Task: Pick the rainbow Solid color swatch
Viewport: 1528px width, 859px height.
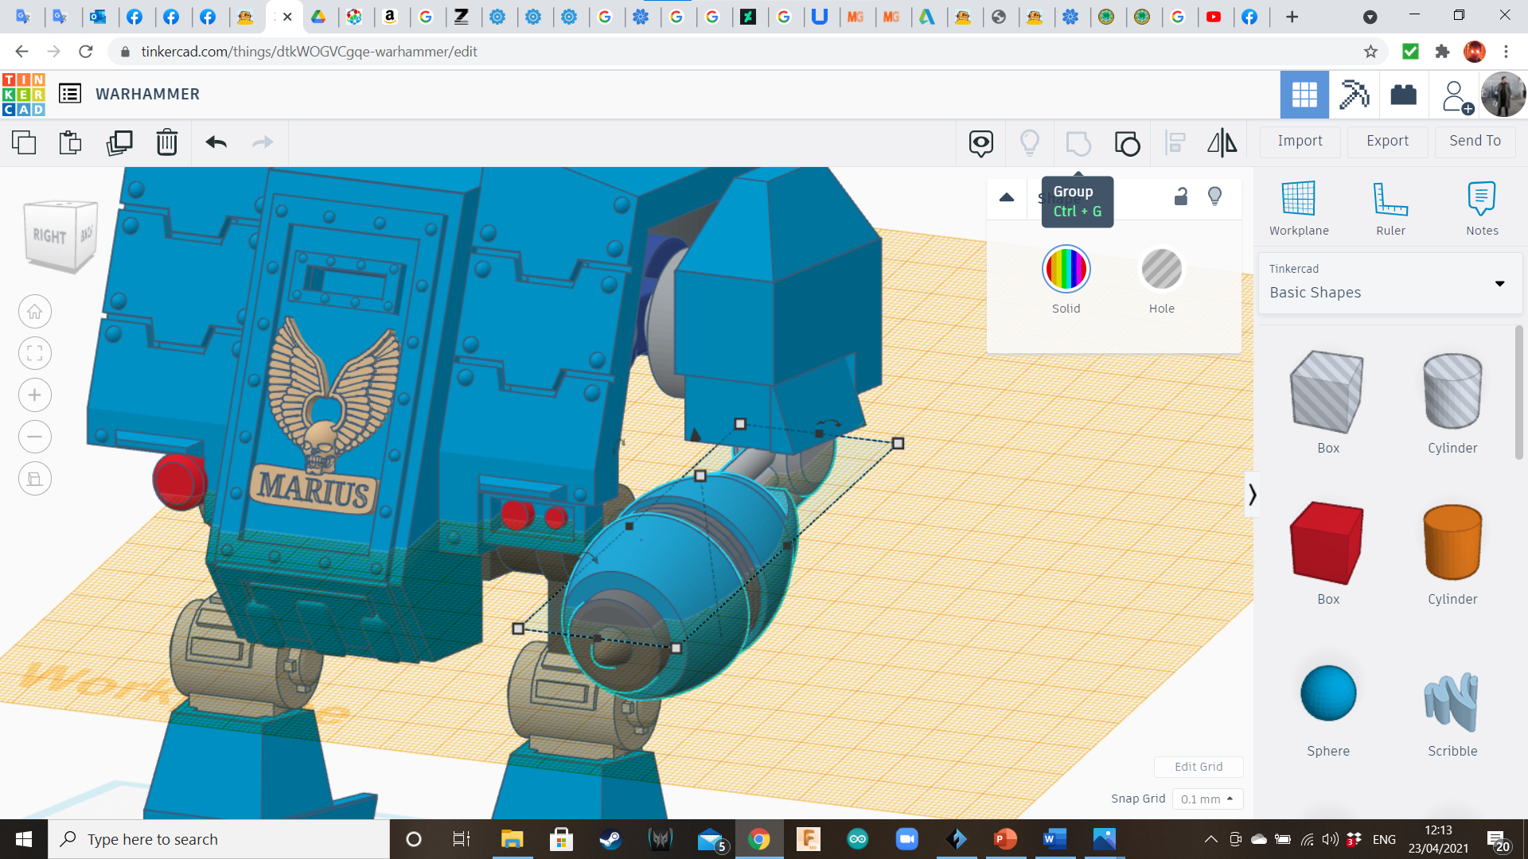Action: (1066, 270)
